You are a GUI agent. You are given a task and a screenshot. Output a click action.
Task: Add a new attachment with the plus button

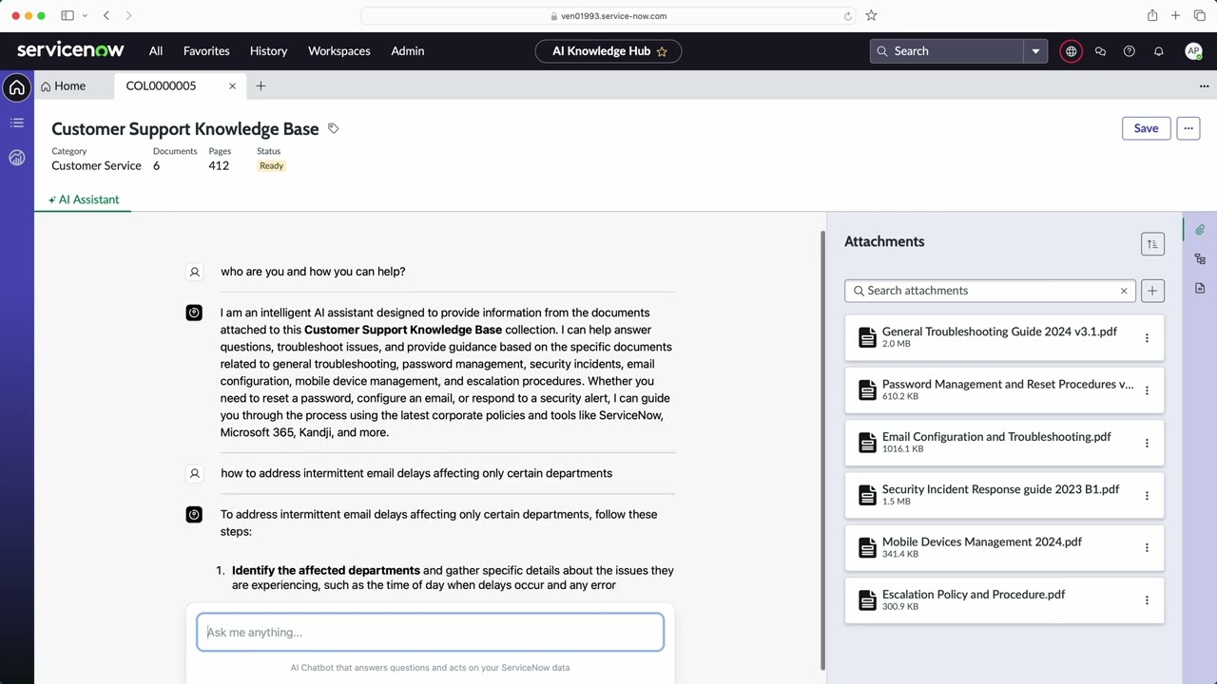(x=1151, y=291)
